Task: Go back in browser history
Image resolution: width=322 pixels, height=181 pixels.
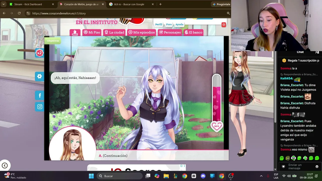Action: (x=4, y=13)
